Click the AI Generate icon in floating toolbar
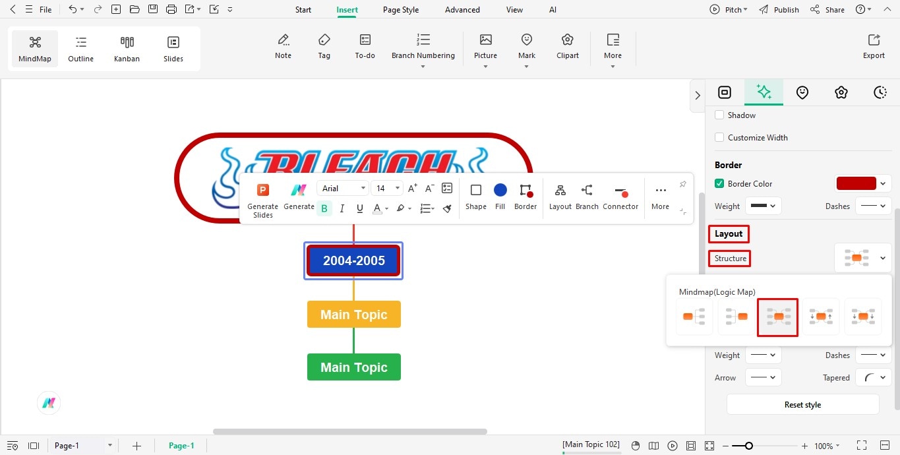 pos(299,197)
